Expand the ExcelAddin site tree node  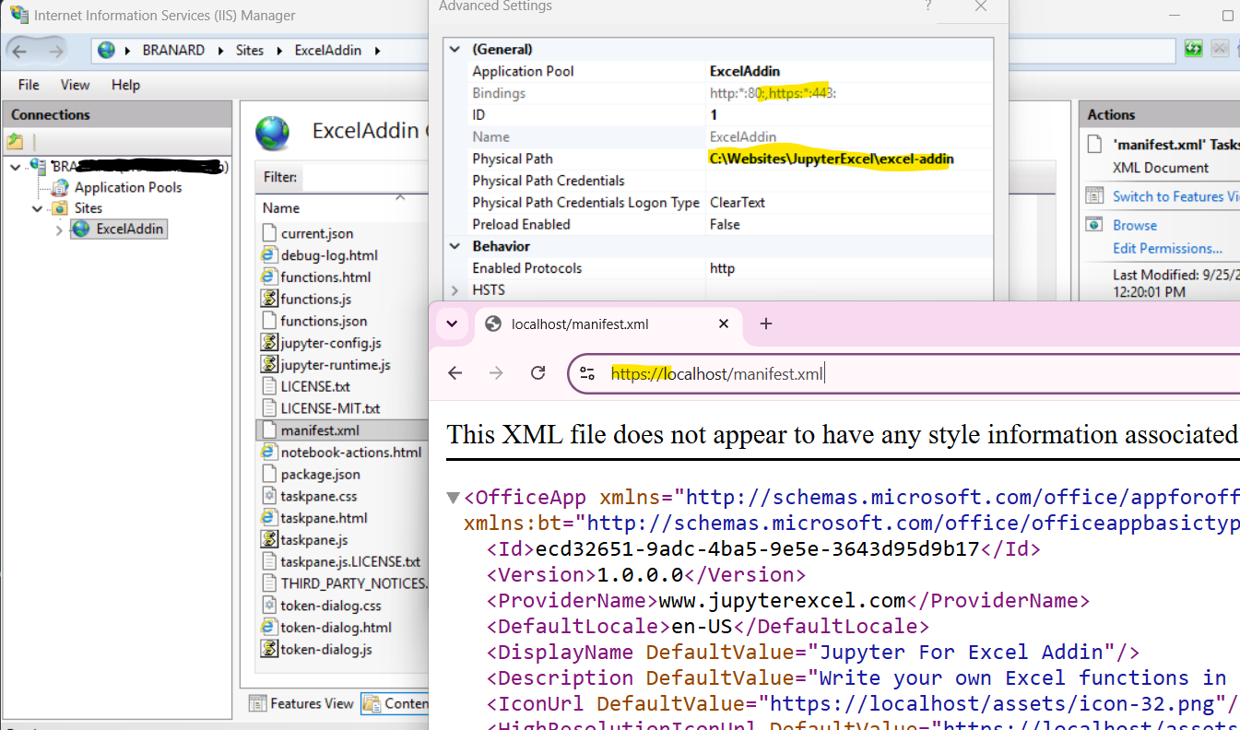[x=59, y=230]
